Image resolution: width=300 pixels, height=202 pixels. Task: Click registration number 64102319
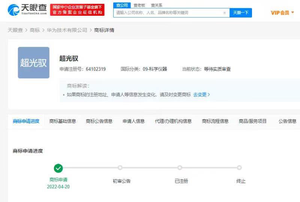tap(96, 69)
